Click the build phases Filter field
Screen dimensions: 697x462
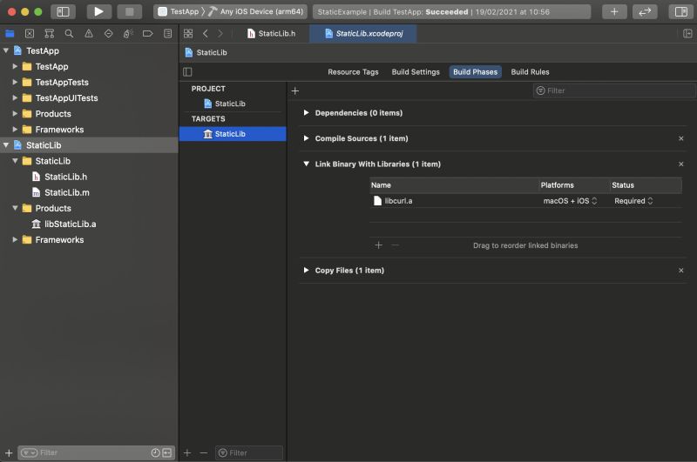[x=614, y=91]
